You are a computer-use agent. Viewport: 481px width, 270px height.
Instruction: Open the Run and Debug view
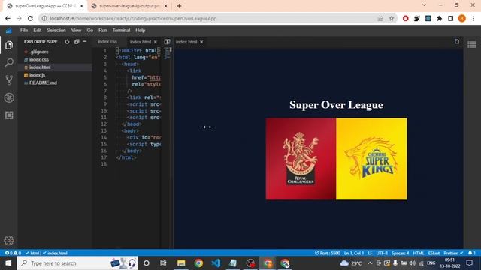pos(9,97)
